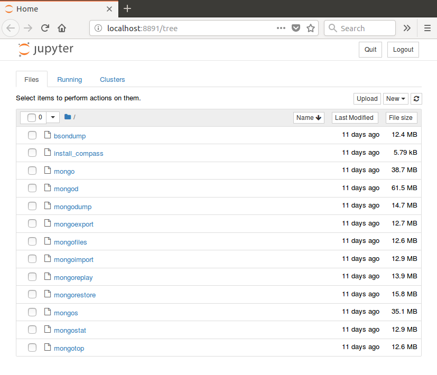Click the mongofiles file icon
Image resolution: width=437 pixels, height=375 pixels.
[x=48, y=241]
